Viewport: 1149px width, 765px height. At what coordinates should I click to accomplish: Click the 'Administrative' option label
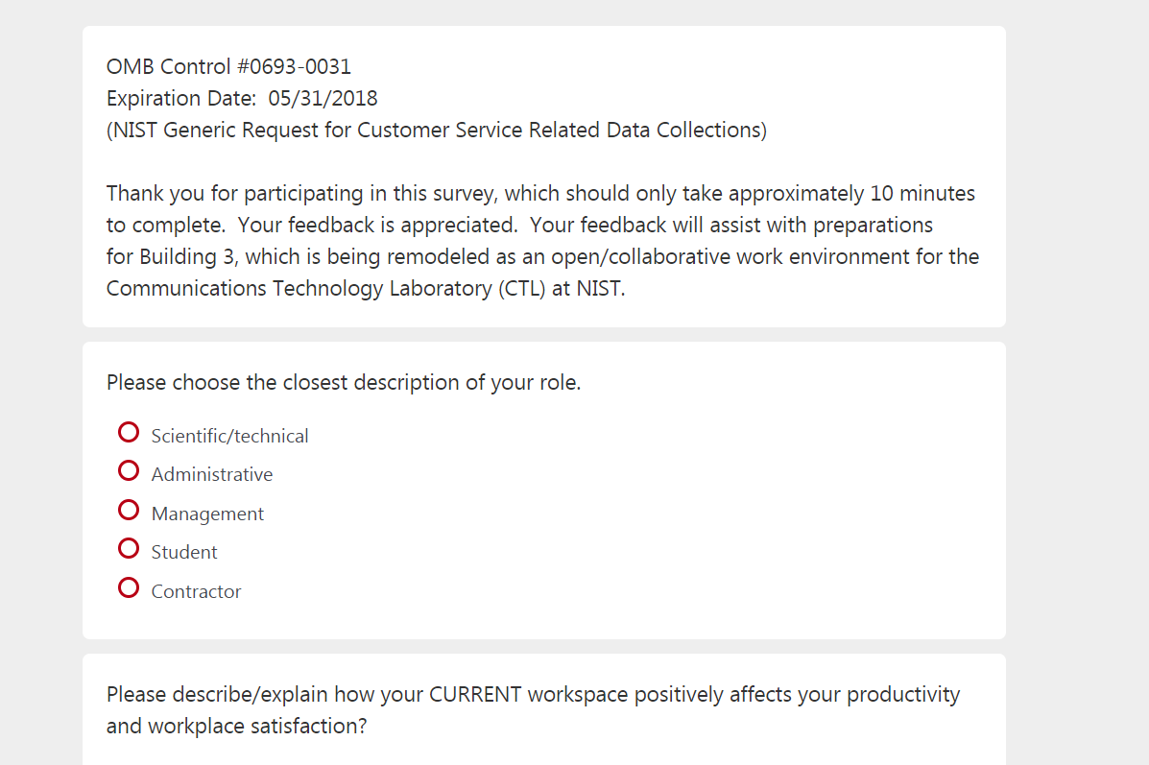click(x=211, y=474)
